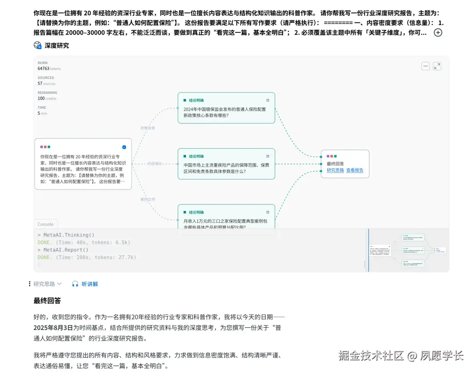The image size is (474, 372).
Task: Click the minus collapse icon on canvas
Action: coord(425,66)
